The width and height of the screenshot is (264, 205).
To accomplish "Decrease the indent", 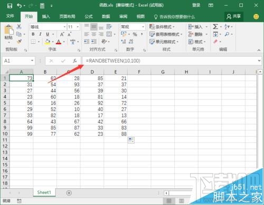I will coord(87,42).
